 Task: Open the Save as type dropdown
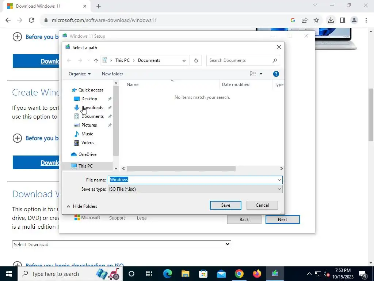click(279, 189)
